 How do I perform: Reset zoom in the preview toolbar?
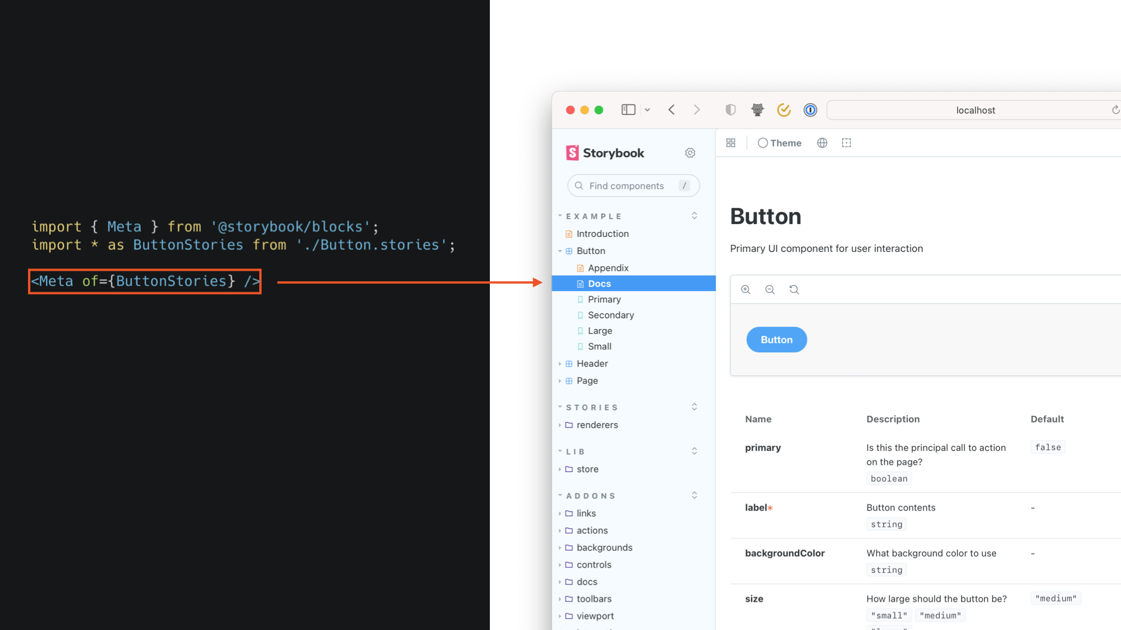coord(794,290)
